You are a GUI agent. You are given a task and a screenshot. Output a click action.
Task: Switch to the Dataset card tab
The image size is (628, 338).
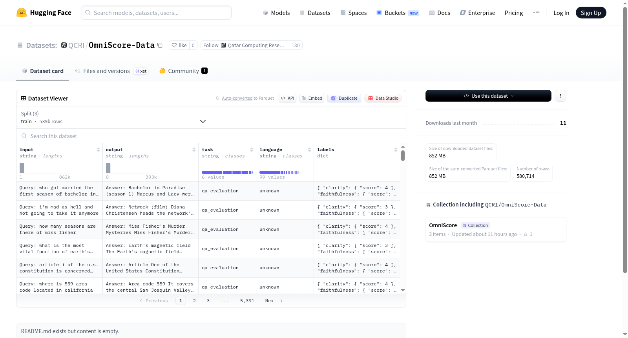(x=43, y=71)
